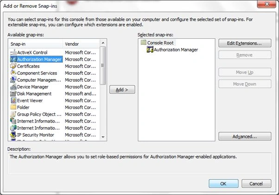
Task: Click the scrollbar thumb of the available snap-ins
Action: 103,66
